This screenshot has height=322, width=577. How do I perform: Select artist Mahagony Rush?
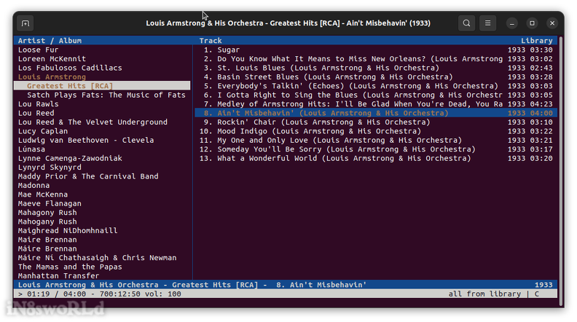47,212
